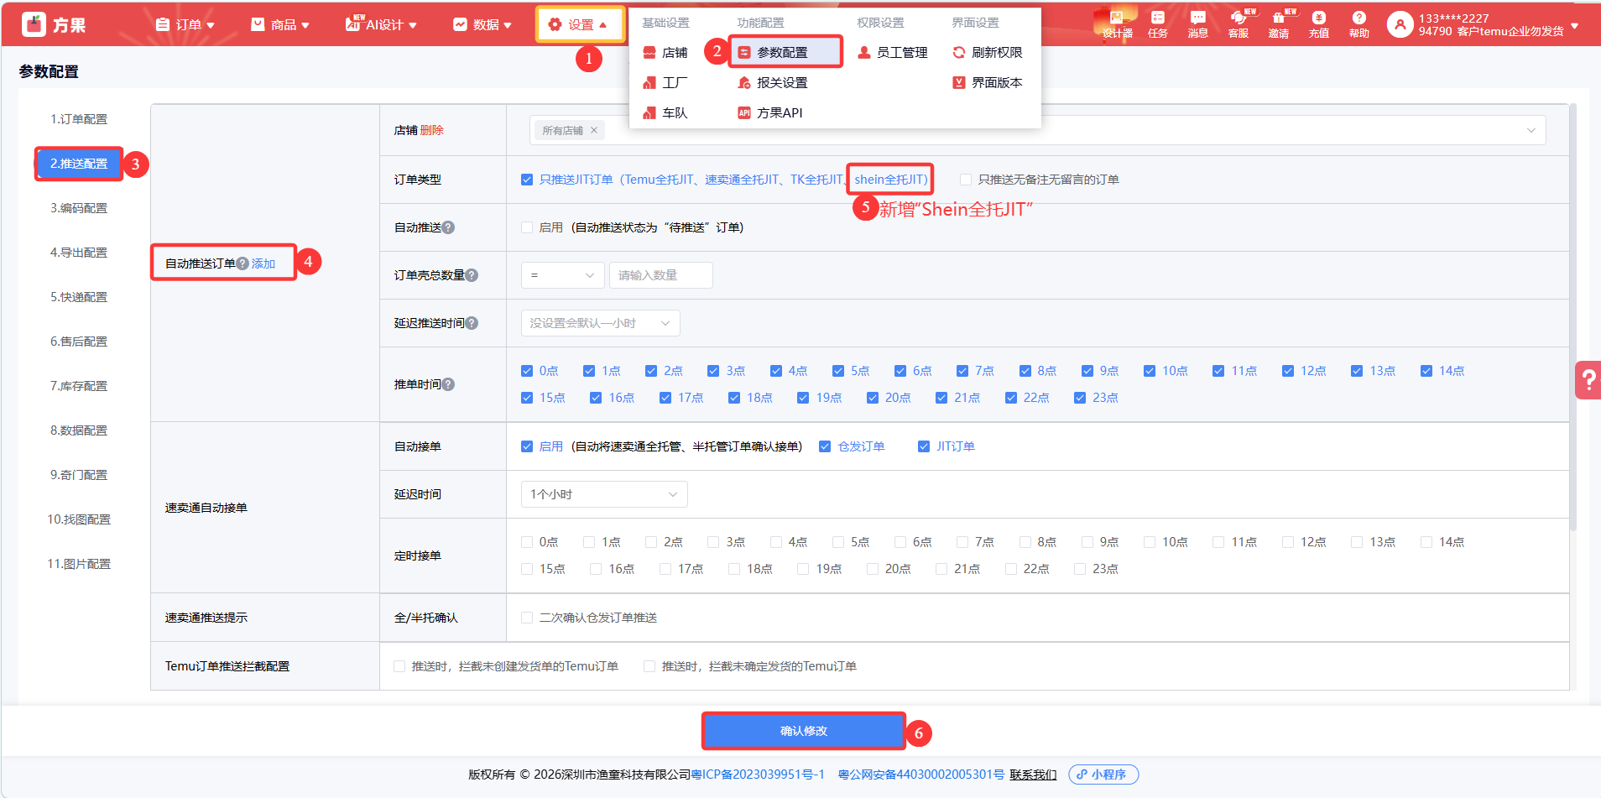The height and width of the screenshot is (798, 1601).
Task: Open 粤ICP备2023039951号-1 footer link
Action: (758, 775)
